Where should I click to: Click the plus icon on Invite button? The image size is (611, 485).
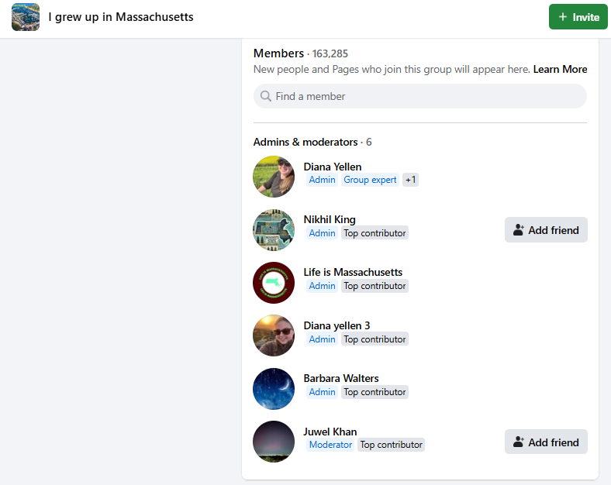(x=563, y=17)
